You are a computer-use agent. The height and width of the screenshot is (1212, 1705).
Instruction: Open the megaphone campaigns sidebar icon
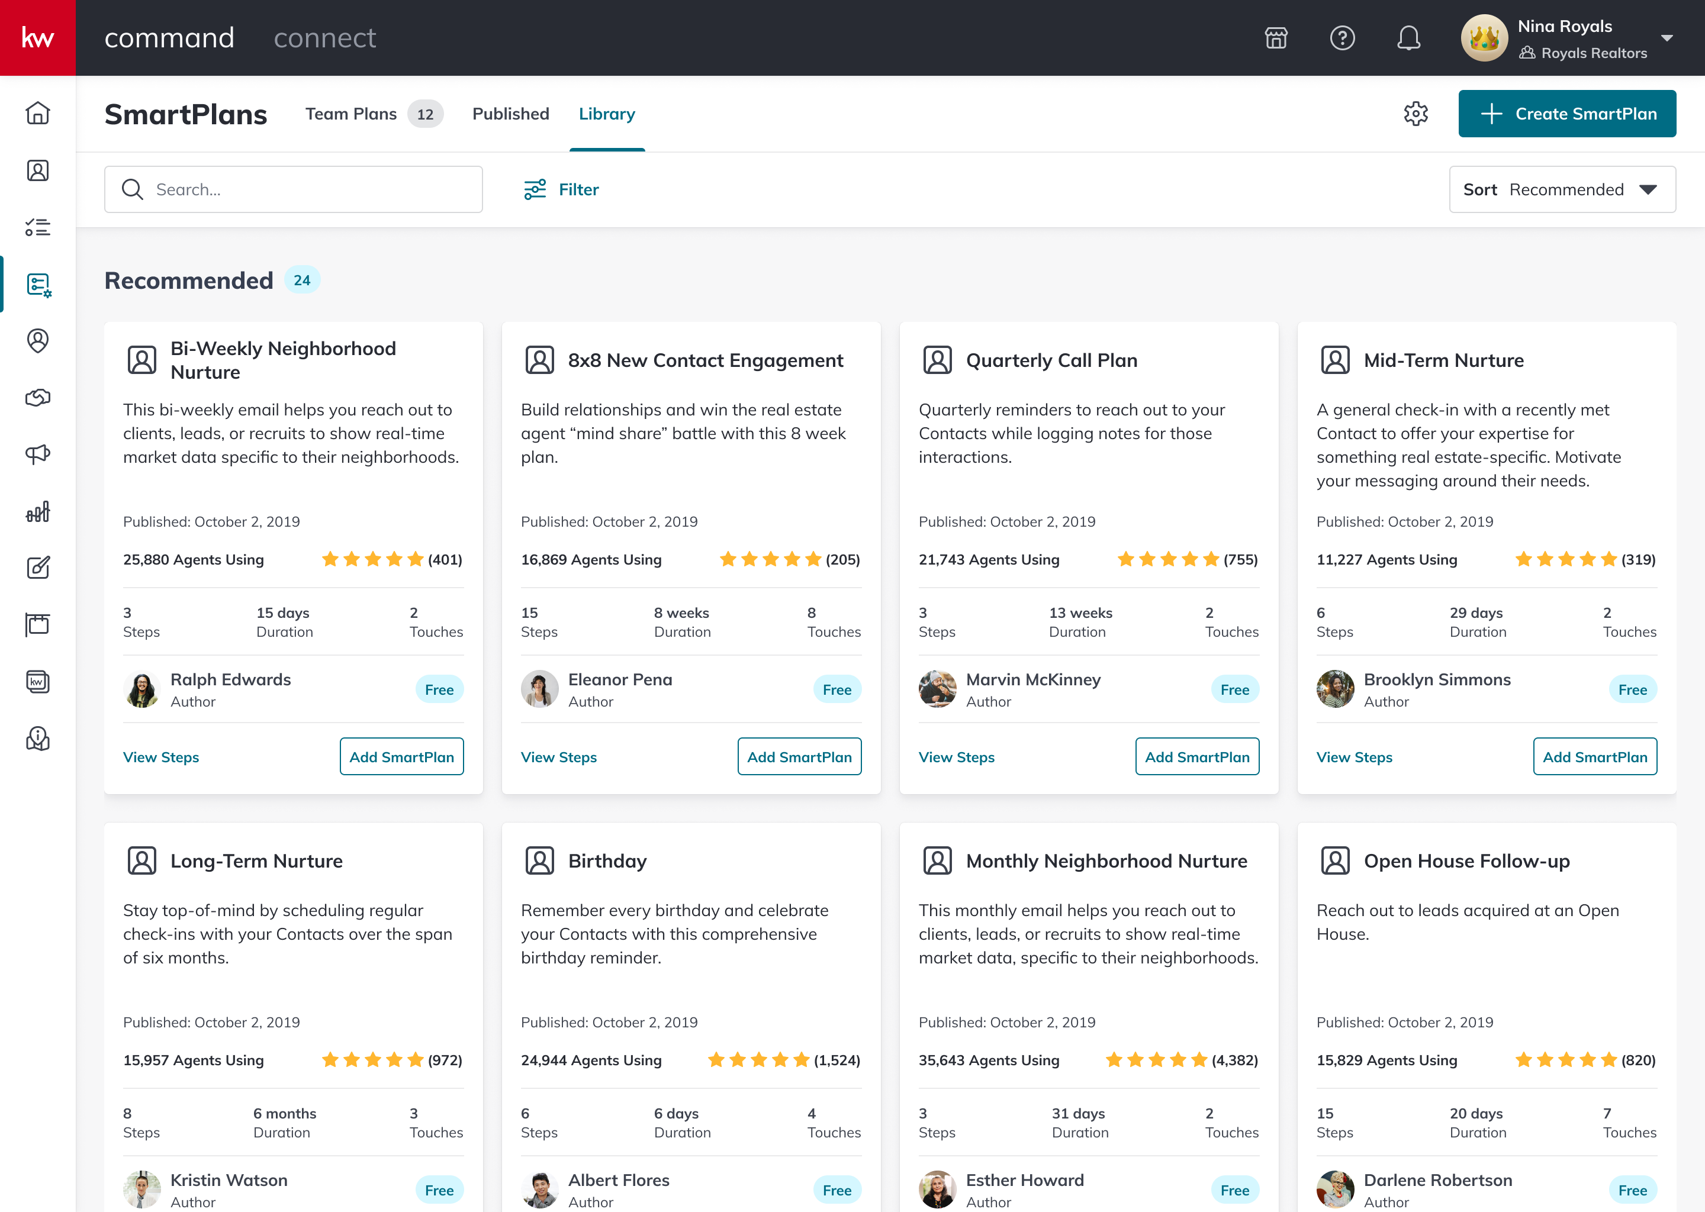37,454
